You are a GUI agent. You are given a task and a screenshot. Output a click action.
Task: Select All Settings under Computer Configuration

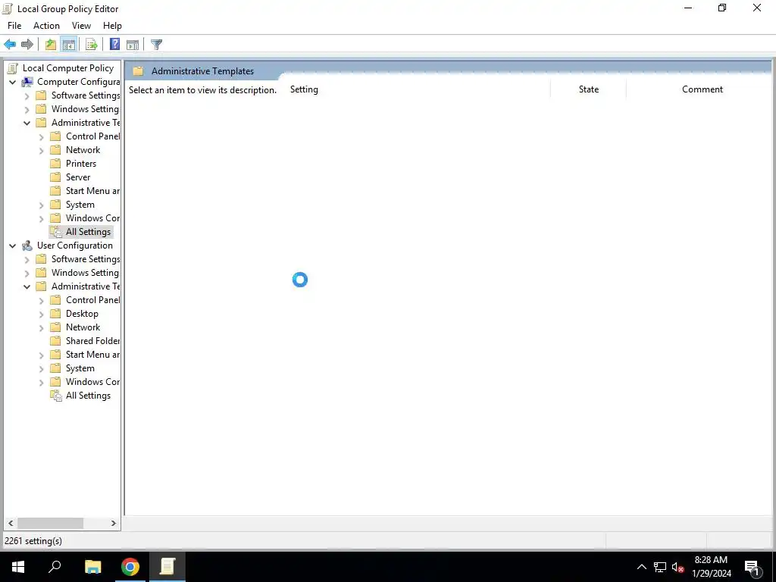pyautogui.click(x=88, y=232)
